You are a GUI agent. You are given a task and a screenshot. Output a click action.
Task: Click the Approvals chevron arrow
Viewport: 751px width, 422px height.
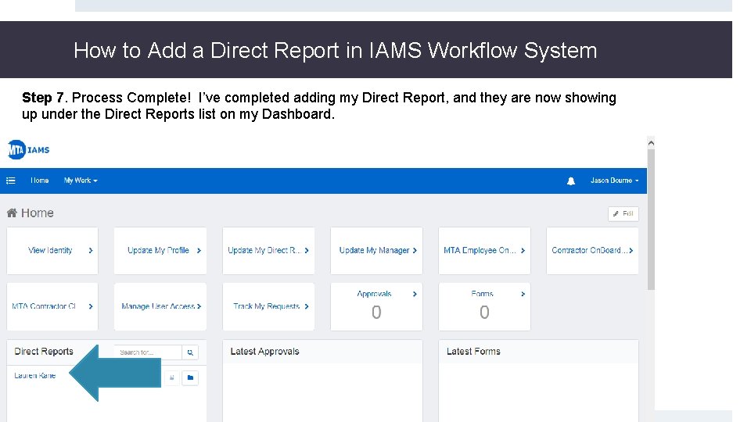[415, 294]
